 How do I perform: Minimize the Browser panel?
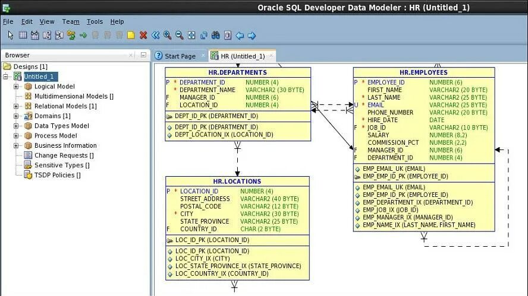(x=143, y=55)
